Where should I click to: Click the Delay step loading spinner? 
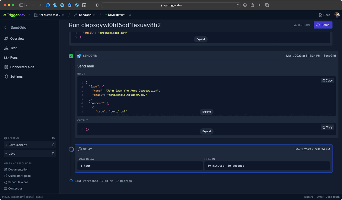(x=71, y=149)
